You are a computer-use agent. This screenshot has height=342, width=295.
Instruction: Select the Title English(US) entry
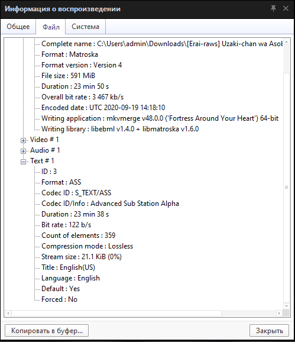(68, 267)
